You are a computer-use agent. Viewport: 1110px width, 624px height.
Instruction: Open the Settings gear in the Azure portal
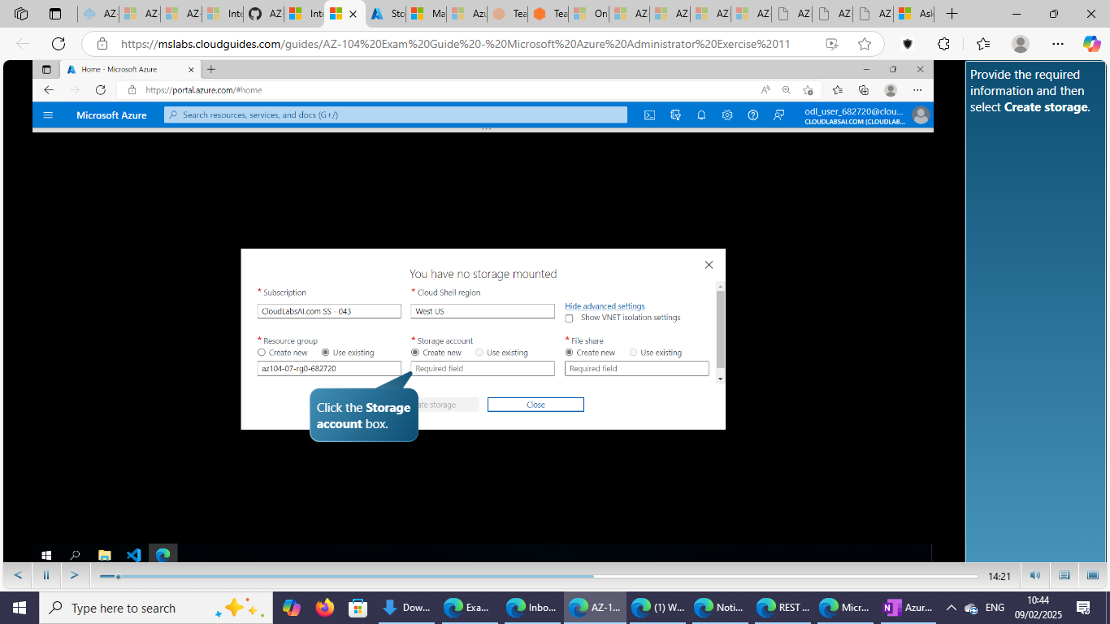[x=726, y=115]
